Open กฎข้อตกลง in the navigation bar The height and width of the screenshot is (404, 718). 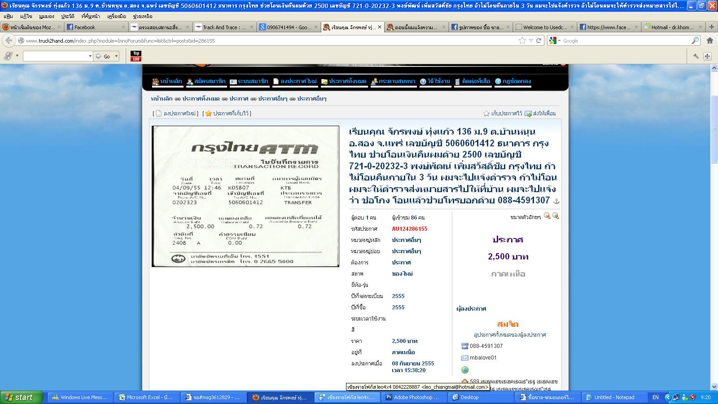(513, 82)
